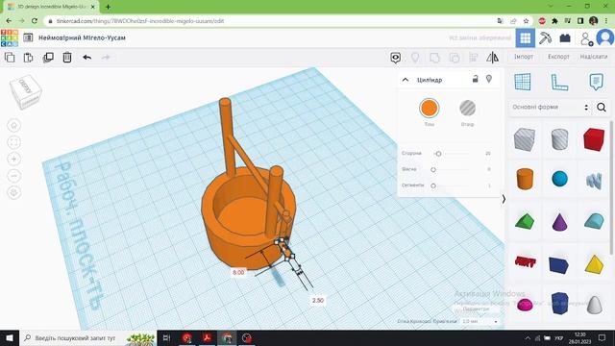Pick the purple cone shape
Screen dimensions: 615x346
559,221
